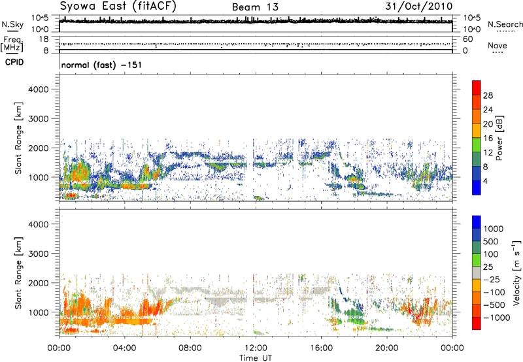The height and width of the screenshot is (362, 523).
Task: Click "Slant Range [km]" label of velocity panel
Action: pyautogui.click(x=18, y=273)
